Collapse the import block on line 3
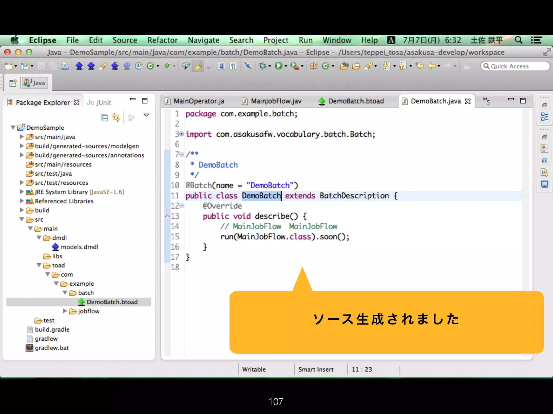Viewport: 553px width, 414px height. tap(182, 134)
